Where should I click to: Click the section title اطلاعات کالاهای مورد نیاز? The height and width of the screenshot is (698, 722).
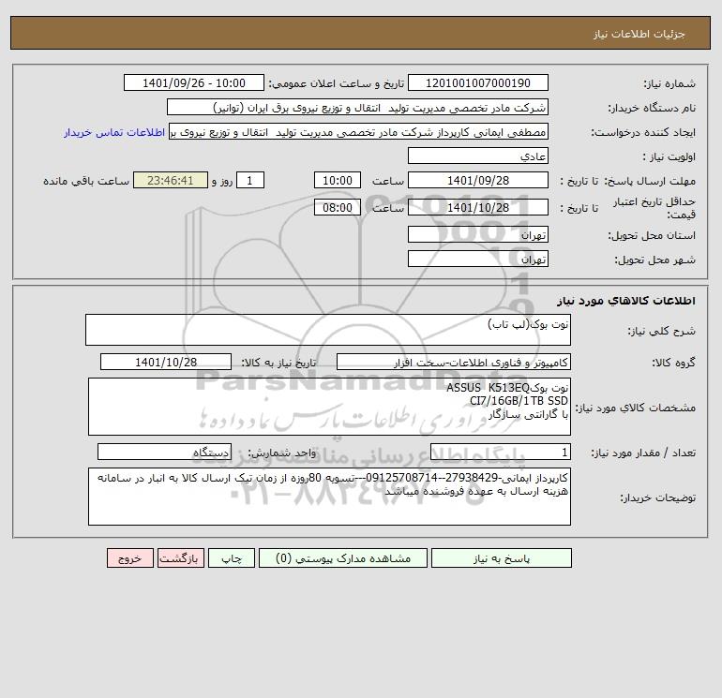[625, 301]
